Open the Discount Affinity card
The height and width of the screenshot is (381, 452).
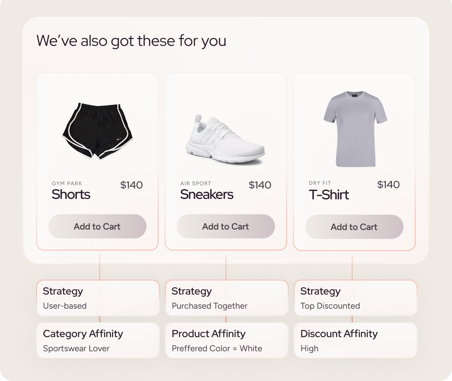pos(355,340)
